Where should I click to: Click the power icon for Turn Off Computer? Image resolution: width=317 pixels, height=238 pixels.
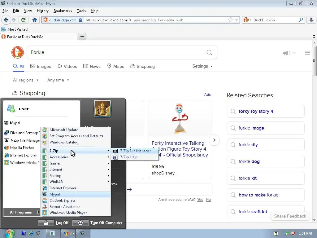(x=80, y=223)
